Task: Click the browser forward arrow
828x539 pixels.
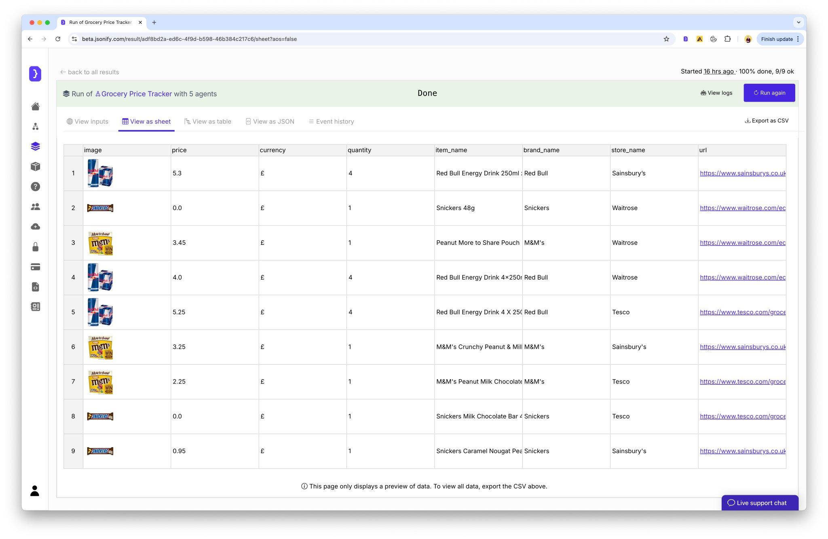Action: pos(44,39)
